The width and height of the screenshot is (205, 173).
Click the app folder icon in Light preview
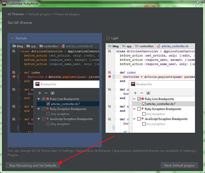coord(124,46)
